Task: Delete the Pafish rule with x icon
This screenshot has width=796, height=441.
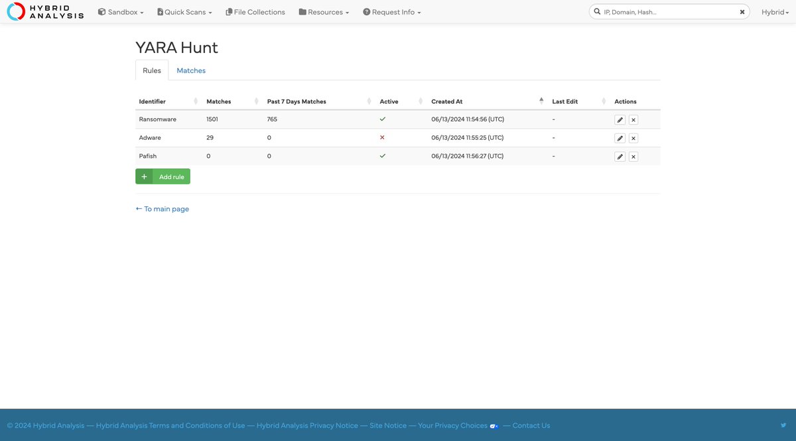Action: point(633,157)
